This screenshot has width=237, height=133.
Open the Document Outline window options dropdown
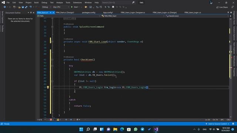(x=28, y=13)
